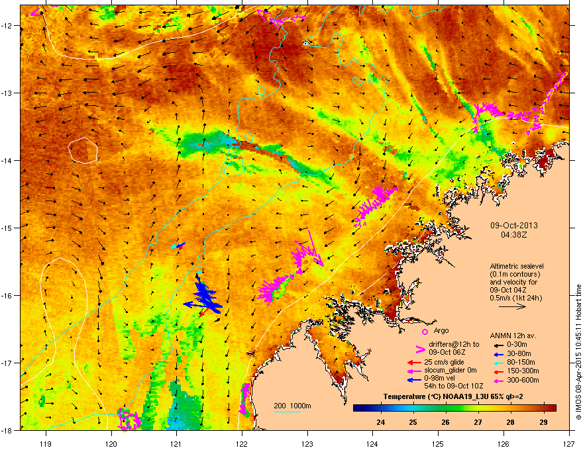Click the magenta drifters chevron legend symbol

pyautogui.click(x=420, y=349)
